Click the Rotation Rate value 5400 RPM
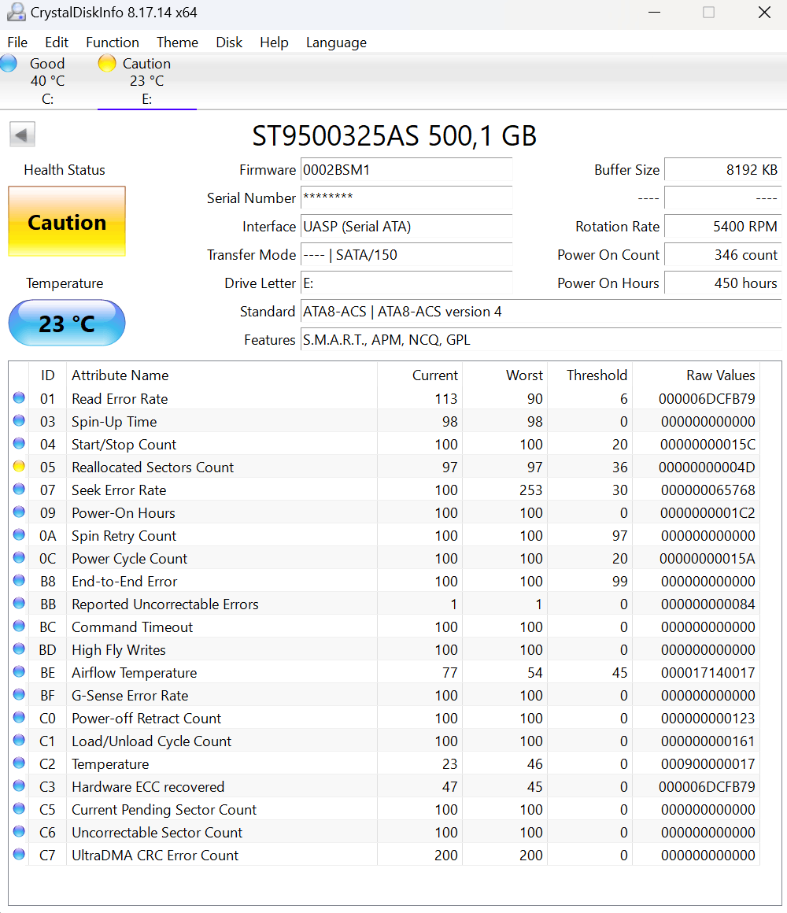 [723, 227]
